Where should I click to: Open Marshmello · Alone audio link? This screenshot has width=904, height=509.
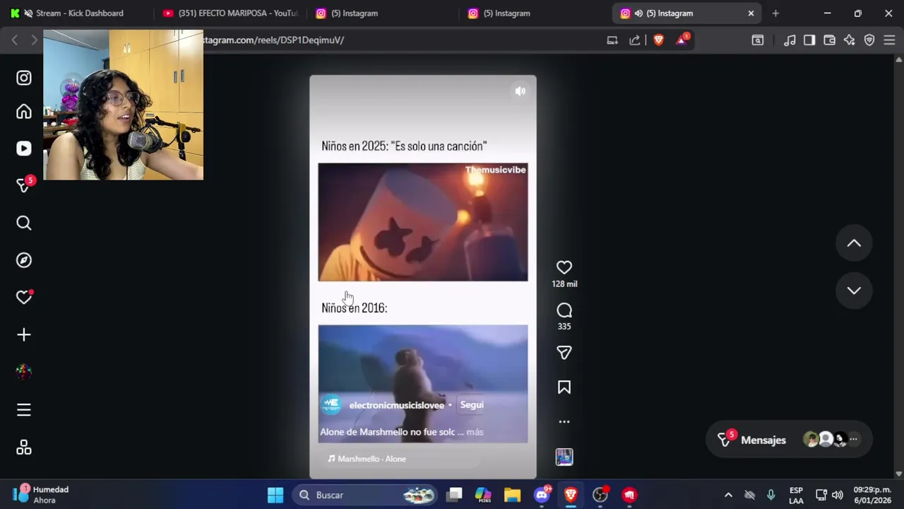coord(367,459)
